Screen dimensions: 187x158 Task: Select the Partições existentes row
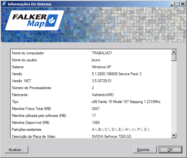coord(91,129)
